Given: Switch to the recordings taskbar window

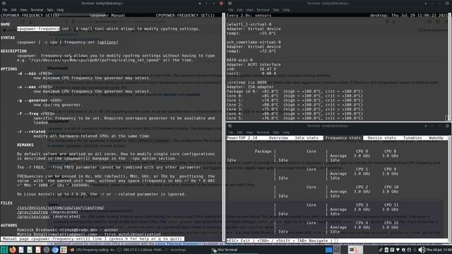Looking at the screenshot, I should tap(175, 250).
